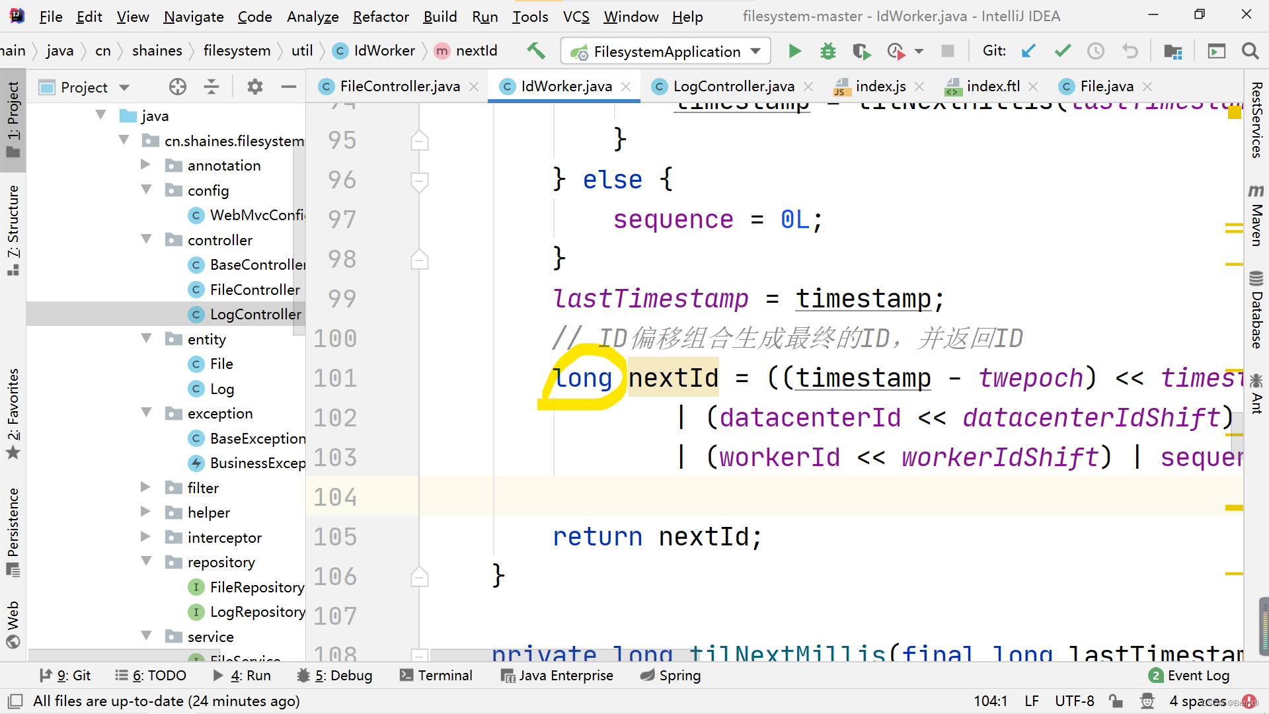
Task: Collapse the controller folder
Action: click(x=147, y=239)
